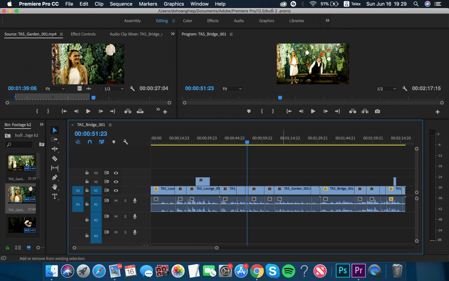Add a marker in the timeline header
449x281 pixels.
click(x=114, y=142)
